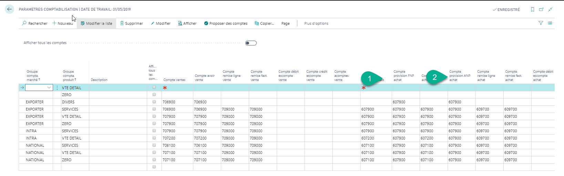Open the Page menu
Image resolution: width=564 pixels, height=176 pixels.
tap(285, 23)
